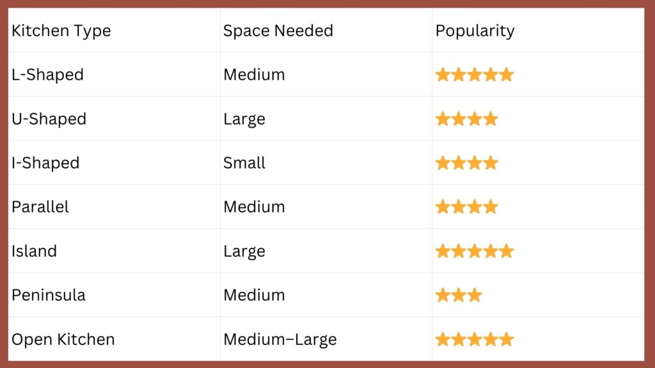Click the Open Kitchen star rating
655x368 pixels.
coord(474,339)
